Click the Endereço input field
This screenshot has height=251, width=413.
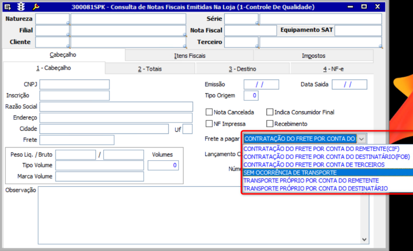pos(116,118)
